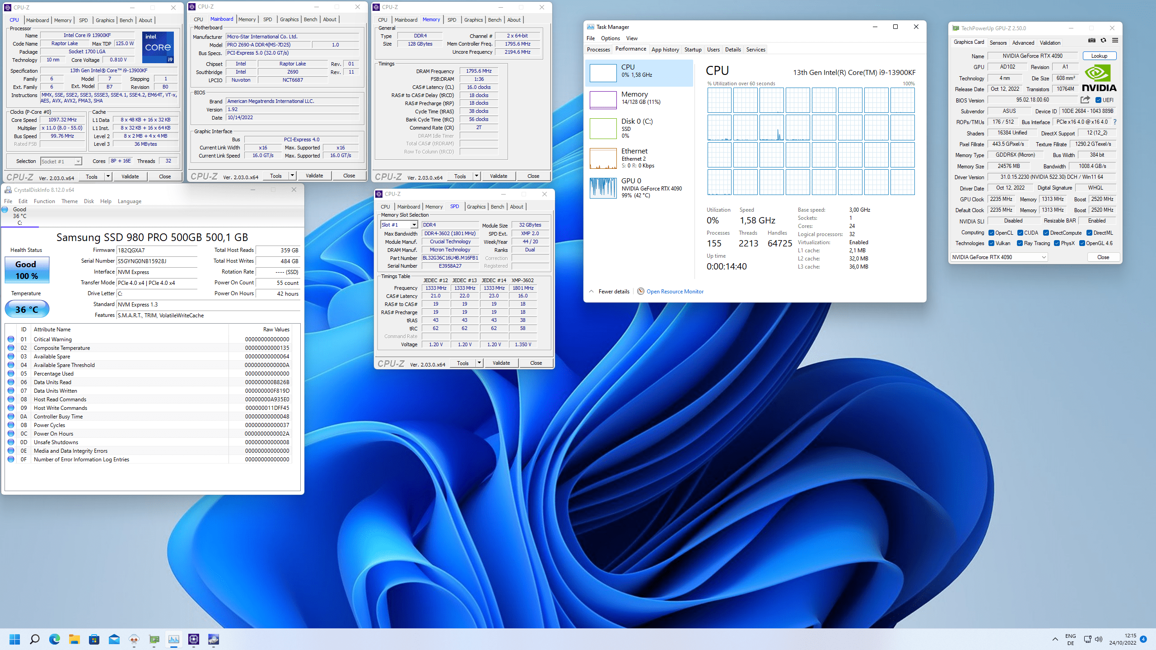Viewport: 1156px width, 650px height.
Task: Expand Tools arrow in CPU-Z Memory window
Action: pos(476,176)
